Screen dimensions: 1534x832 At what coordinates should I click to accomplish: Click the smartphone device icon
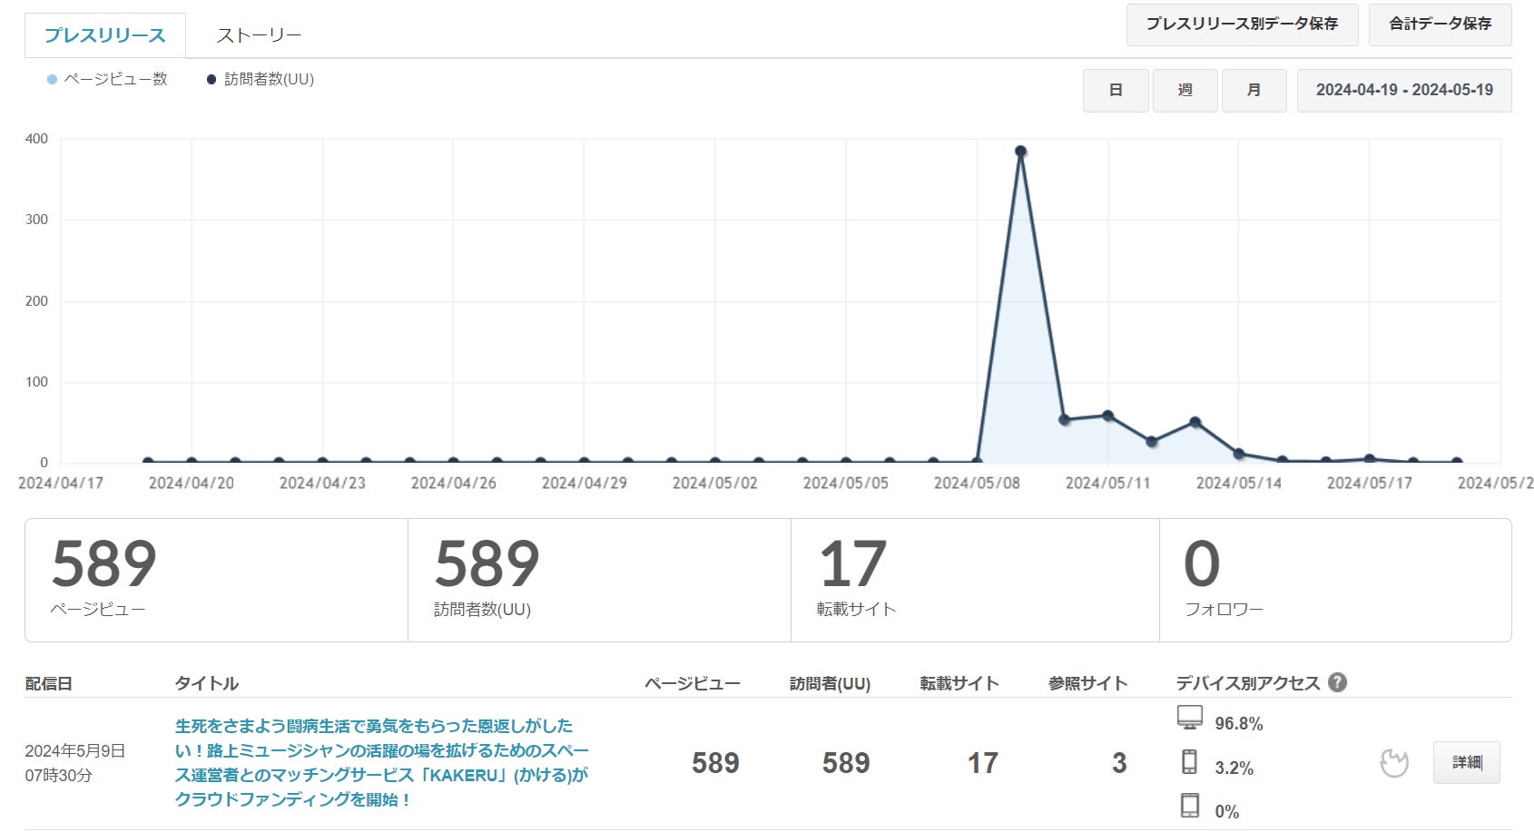pos(1189,762)
